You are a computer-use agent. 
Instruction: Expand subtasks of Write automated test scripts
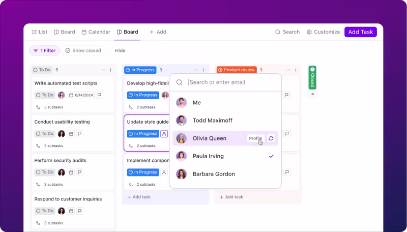[49, 107]
